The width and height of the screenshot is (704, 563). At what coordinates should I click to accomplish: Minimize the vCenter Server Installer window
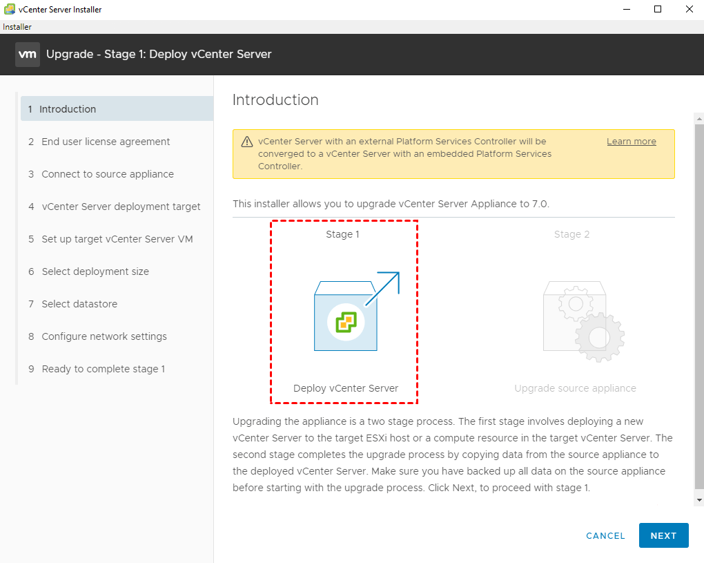tap(627, 10)
